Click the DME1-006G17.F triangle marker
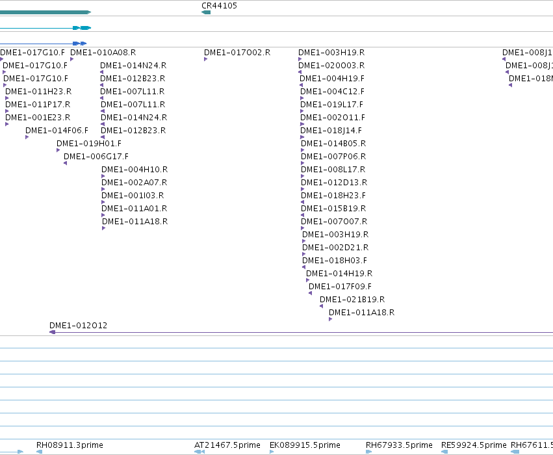 click(65, 163)
